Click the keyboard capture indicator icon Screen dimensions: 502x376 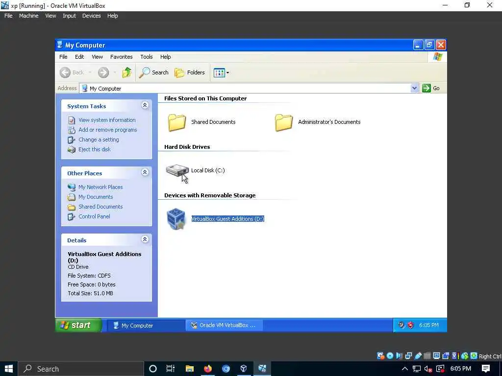tap(474, 356)
